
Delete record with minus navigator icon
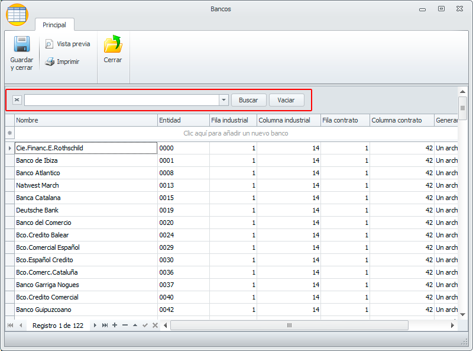coord(125,326)
